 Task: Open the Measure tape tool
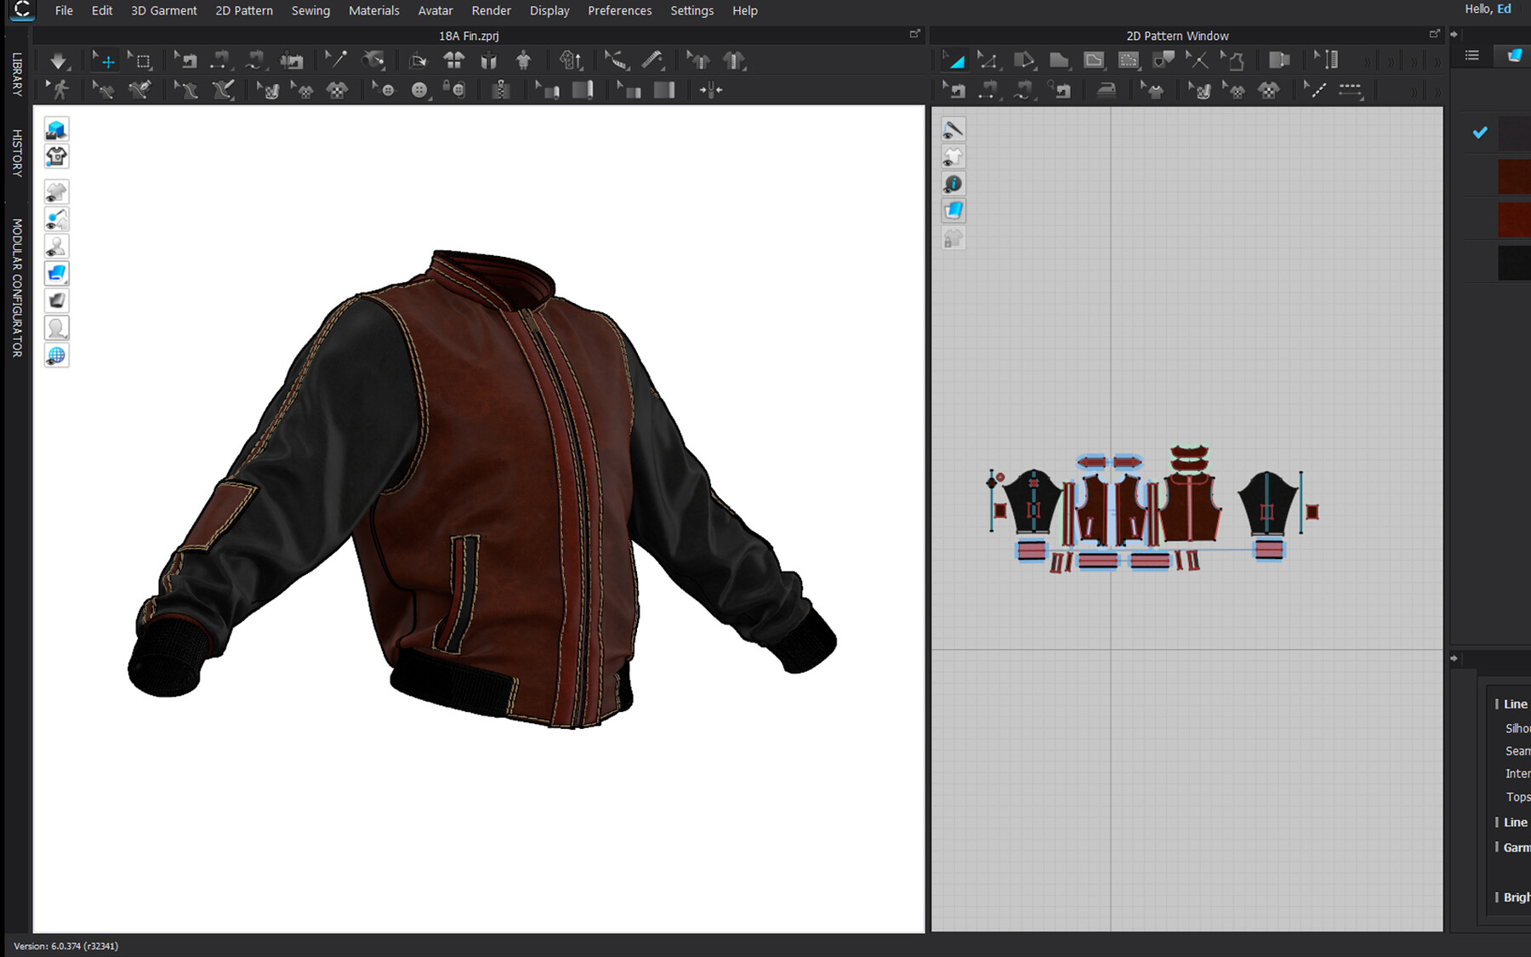coord(614,60)
